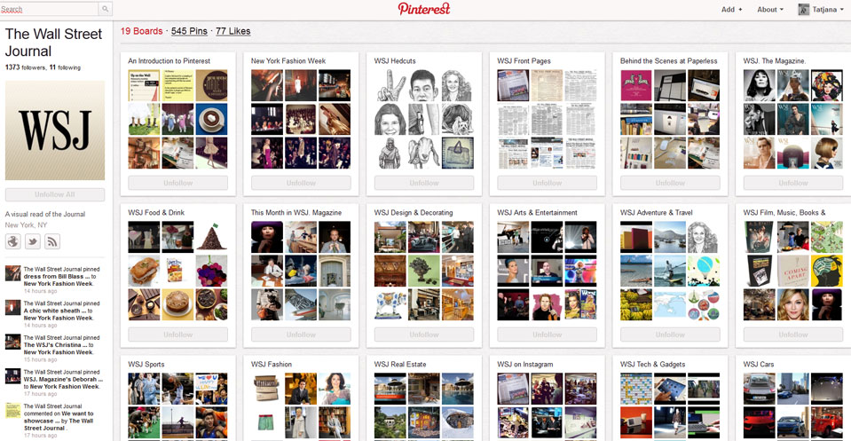This screenshot has height=441, width=851.
Task: Open the WSJ Fashion board title
Action: (x=272, y=364)
